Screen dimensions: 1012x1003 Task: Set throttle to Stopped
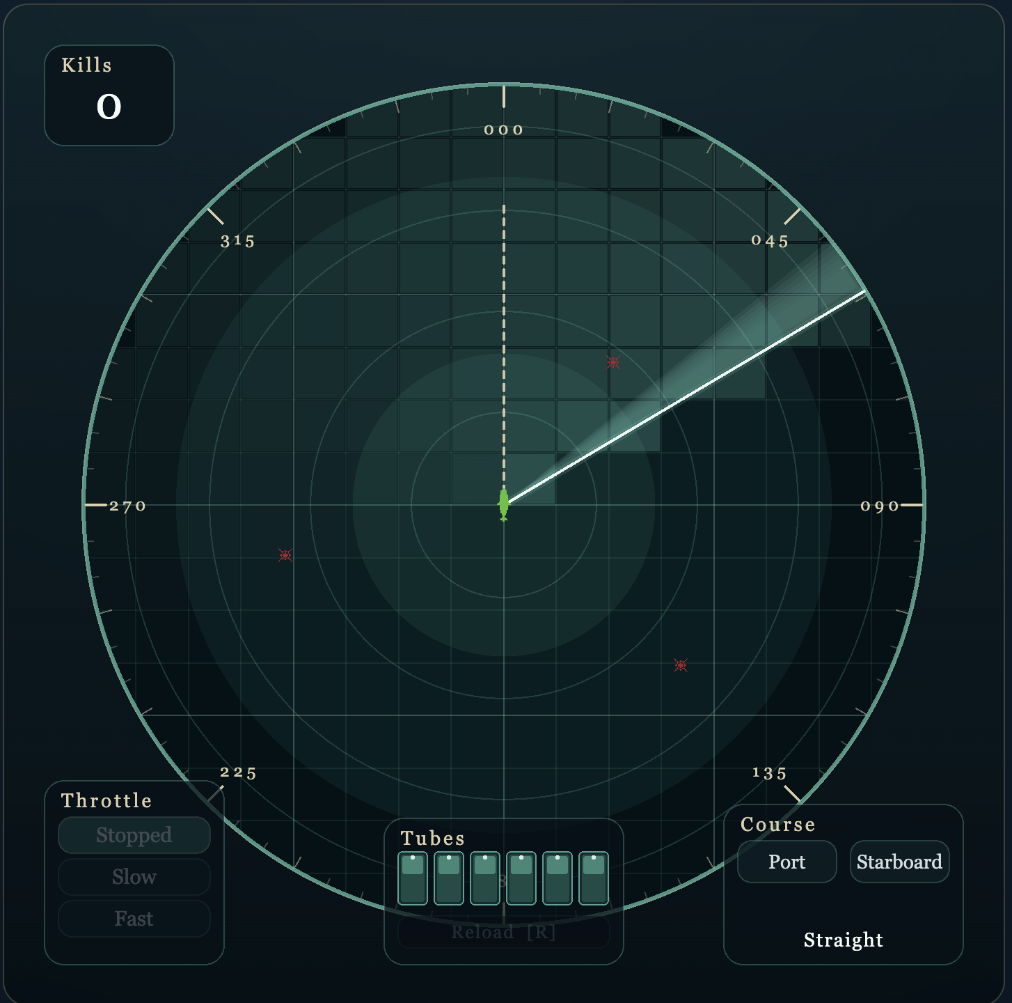[134, 835]
